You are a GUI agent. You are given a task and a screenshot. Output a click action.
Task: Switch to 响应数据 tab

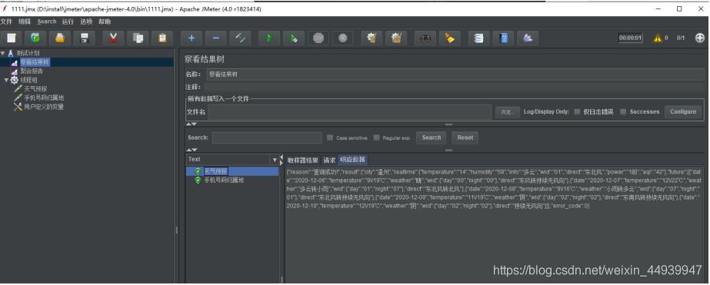coord(353,160)
